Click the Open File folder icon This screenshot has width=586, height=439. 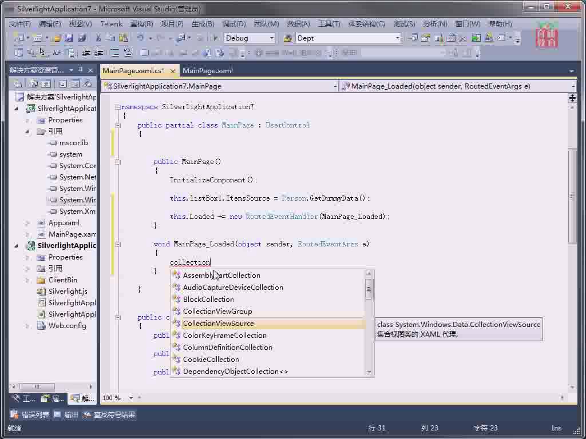pyautogui.click(x=57, y=38)
